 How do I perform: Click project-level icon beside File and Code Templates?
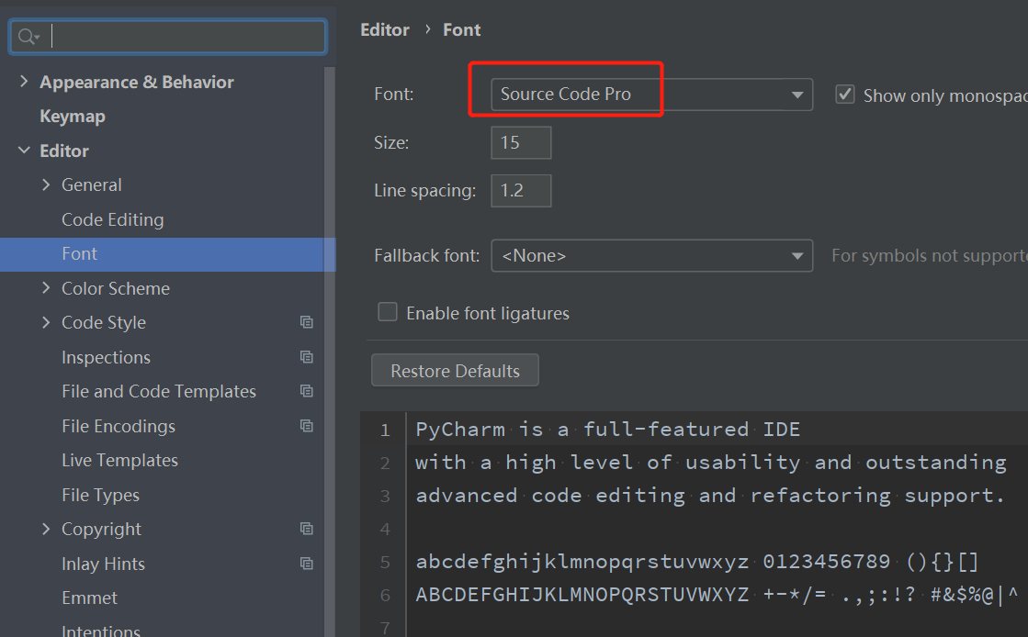coord(307,391)
